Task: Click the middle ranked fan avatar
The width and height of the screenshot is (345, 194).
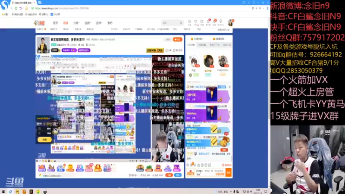Action: 208,61
